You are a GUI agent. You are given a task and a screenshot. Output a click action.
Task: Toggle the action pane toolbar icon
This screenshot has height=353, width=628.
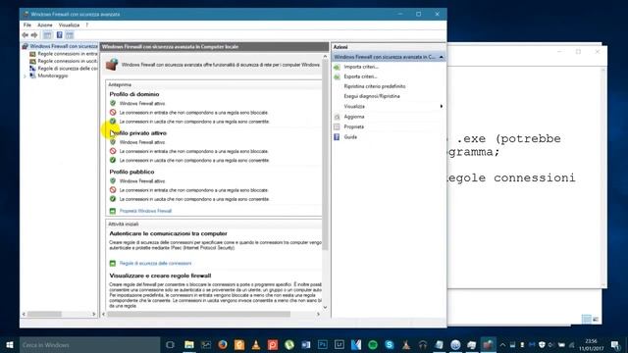70,35
